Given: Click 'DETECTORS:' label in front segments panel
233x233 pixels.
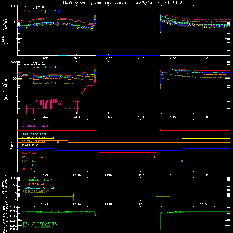Looking at the screenshot, I should (x=35, y=8).
